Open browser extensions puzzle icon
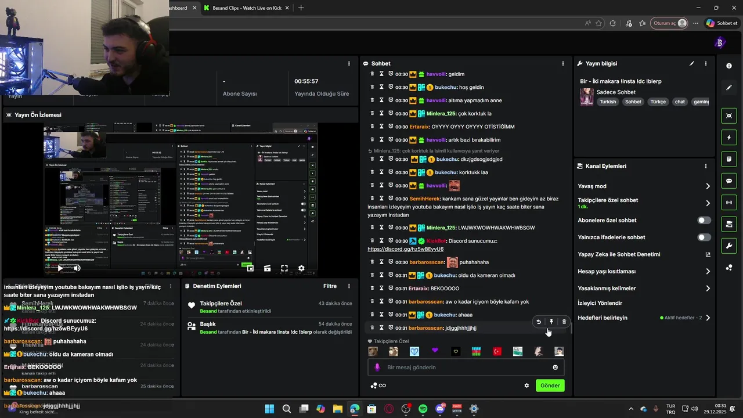The width and height of the screenshot is (743, 418). [613, 23]
